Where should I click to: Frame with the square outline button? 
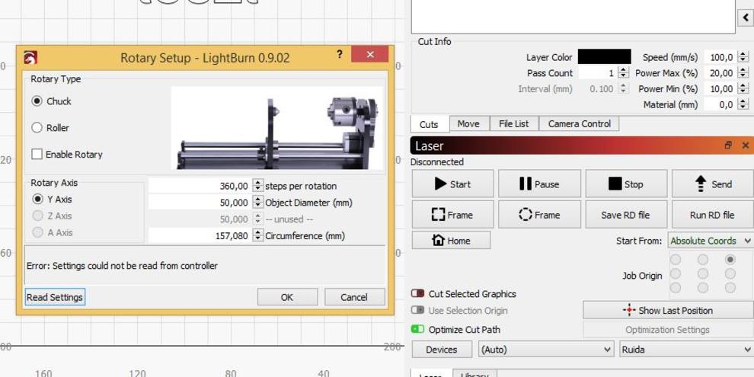click(452, 215)
